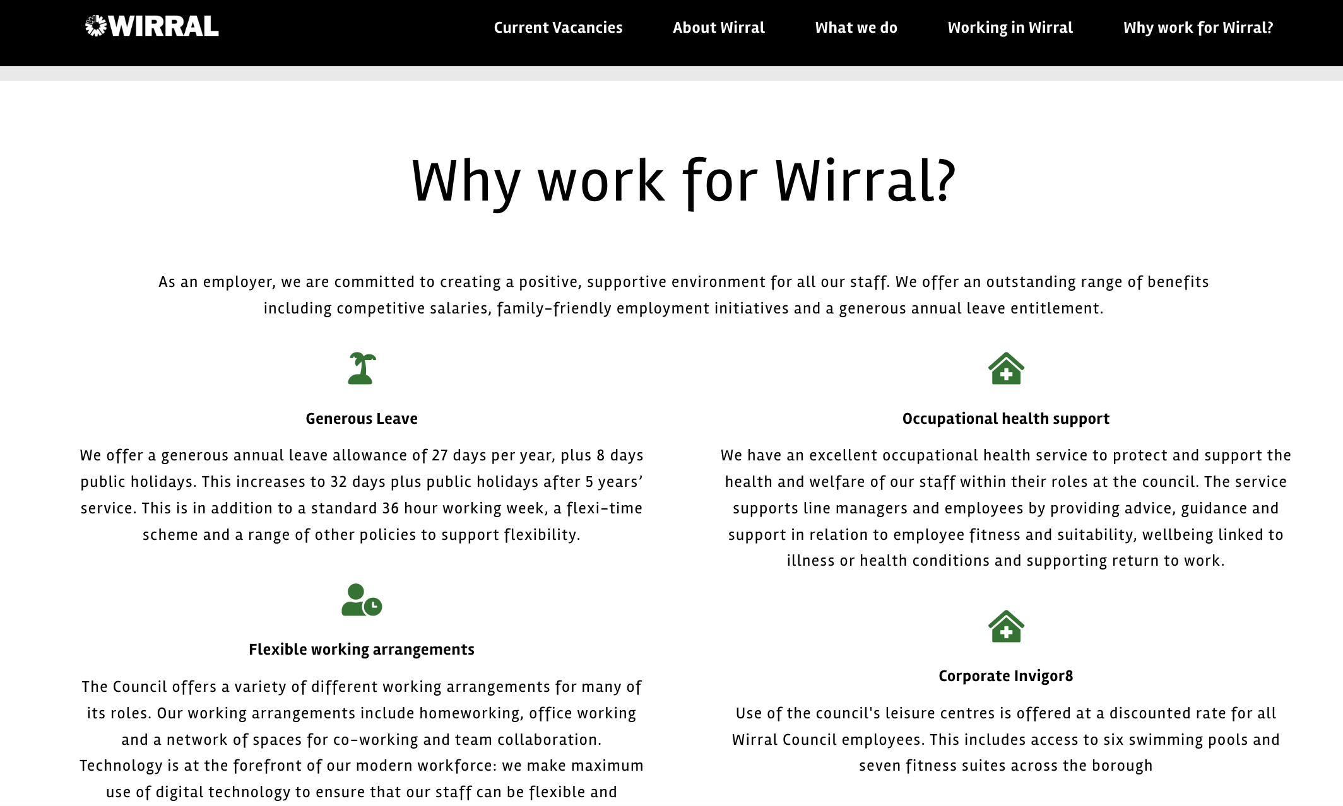Click the Corporate Invigor8 heading
Image resolution: width=1343 pixels, height=806 pixels.
click(x=1006, y=676)
